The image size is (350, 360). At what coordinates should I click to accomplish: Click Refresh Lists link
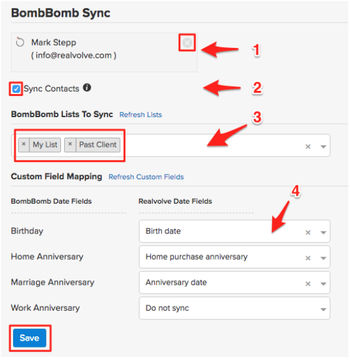click(140, 115)
